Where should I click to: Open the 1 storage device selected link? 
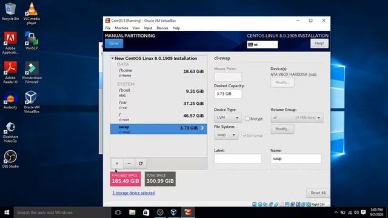pos(133,193)
